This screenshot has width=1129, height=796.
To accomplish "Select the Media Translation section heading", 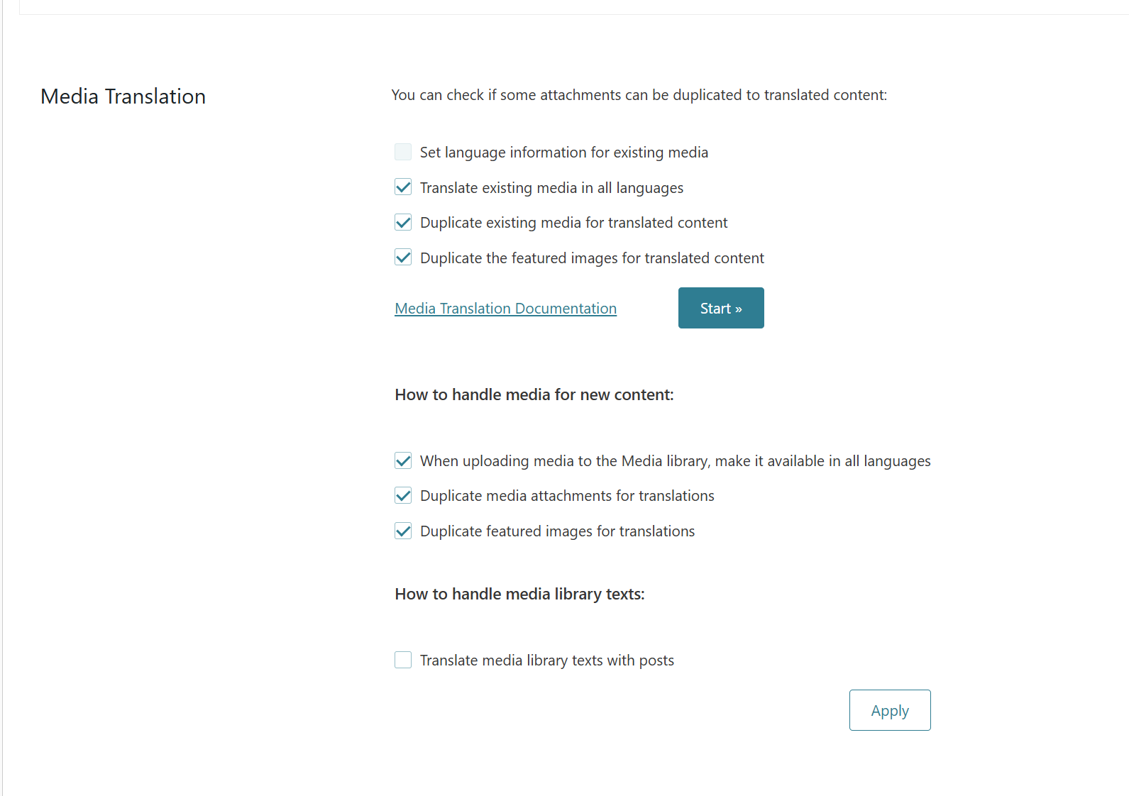I will (x=123, y=96).
